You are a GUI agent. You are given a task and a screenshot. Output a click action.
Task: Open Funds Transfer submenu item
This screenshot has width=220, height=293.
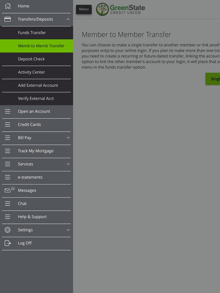(37, 33)
